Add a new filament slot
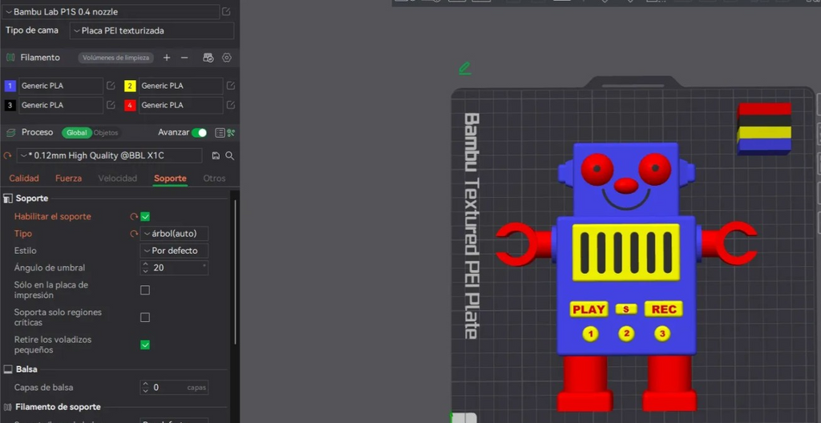The image size is (821, 423). [x=167, y=58]
